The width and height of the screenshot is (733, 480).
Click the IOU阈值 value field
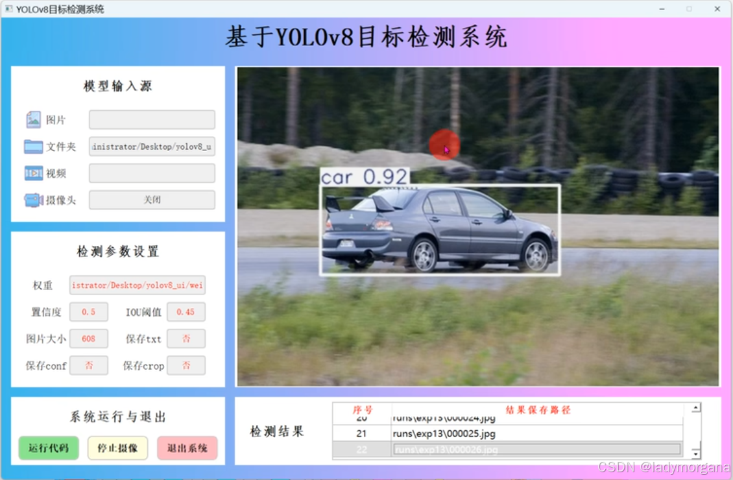(186, 311)
